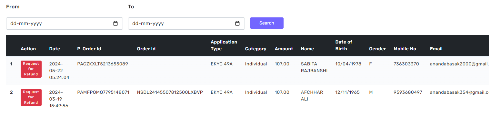Request refund for Sabita Rajbanshi row
491x116 pixels.
pos(31,69)
